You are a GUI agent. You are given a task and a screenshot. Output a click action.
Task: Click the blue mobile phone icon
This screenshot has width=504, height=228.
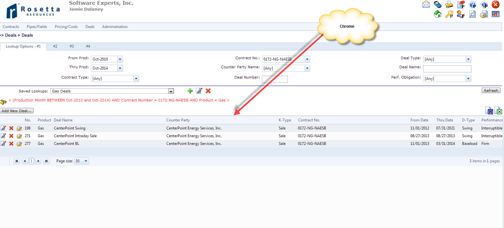click(438, 5)
